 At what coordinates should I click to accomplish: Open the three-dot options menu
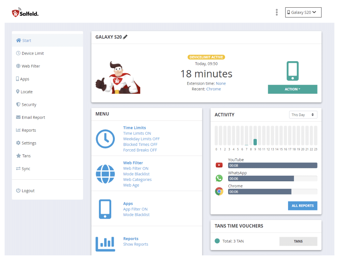coord(277,12)
